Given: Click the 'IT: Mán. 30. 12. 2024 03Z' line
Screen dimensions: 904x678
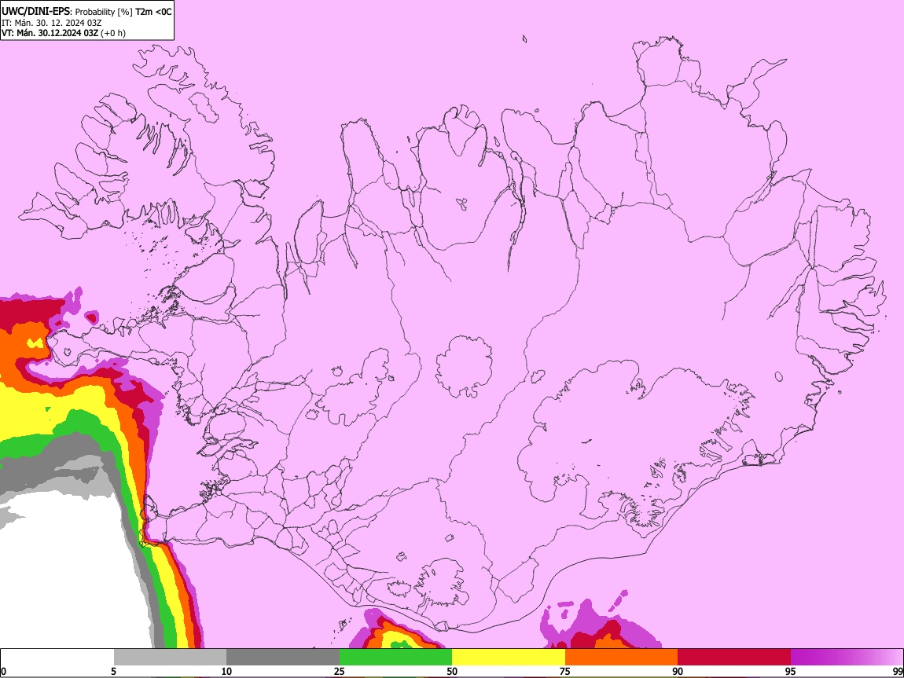Looking at the screenshot, I should (x=51, y=23).
